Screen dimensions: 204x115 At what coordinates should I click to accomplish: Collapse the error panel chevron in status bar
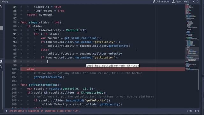point(6,111)
